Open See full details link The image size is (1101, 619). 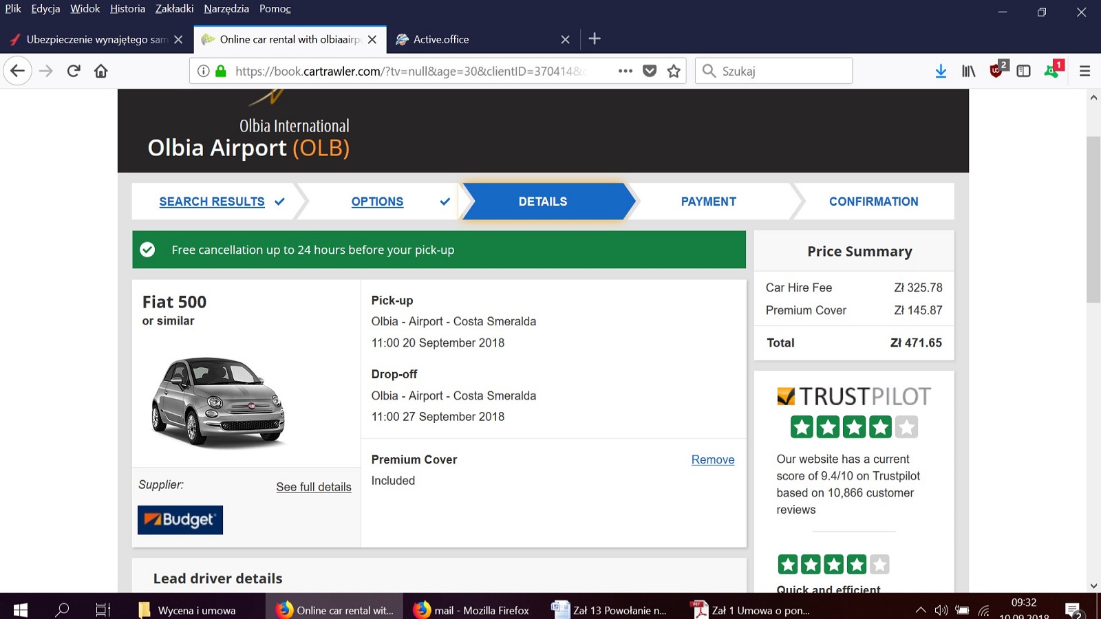[x=314, y=487]
